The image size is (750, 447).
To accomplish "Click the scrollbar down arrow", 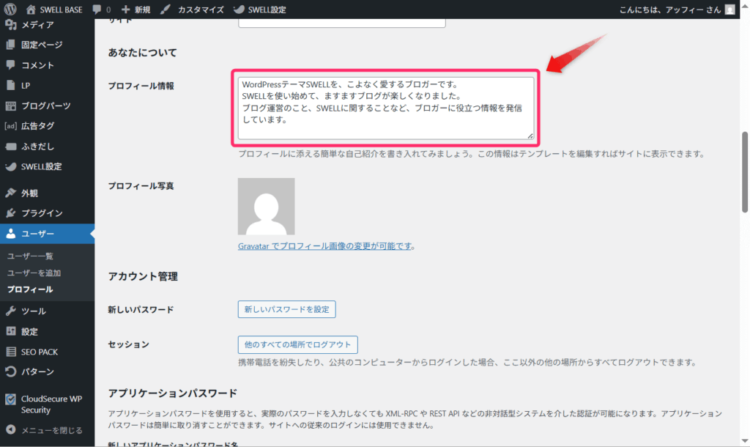I will 745,441.
